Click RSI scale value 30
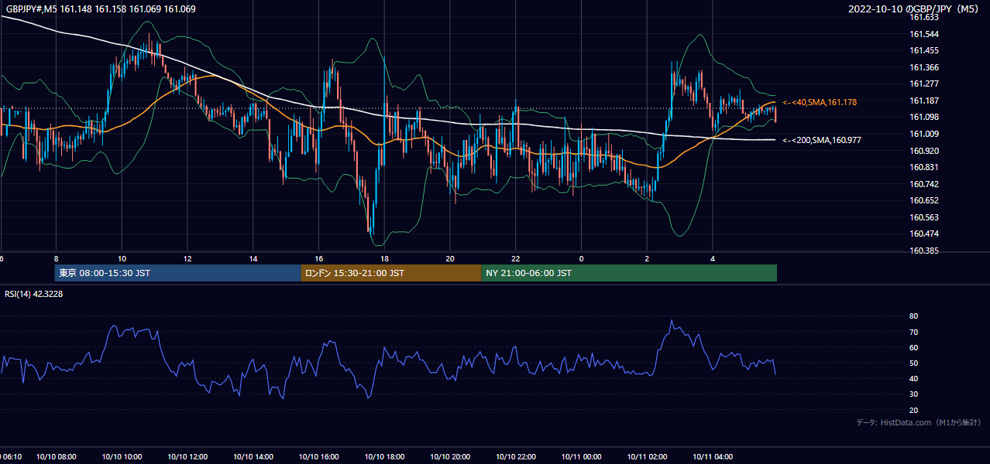Screen dimensions: 990x464 914,394
